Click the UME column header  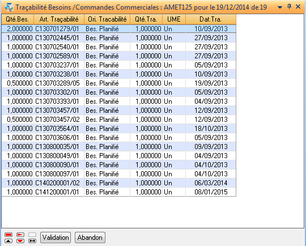(x=174, y=19)
